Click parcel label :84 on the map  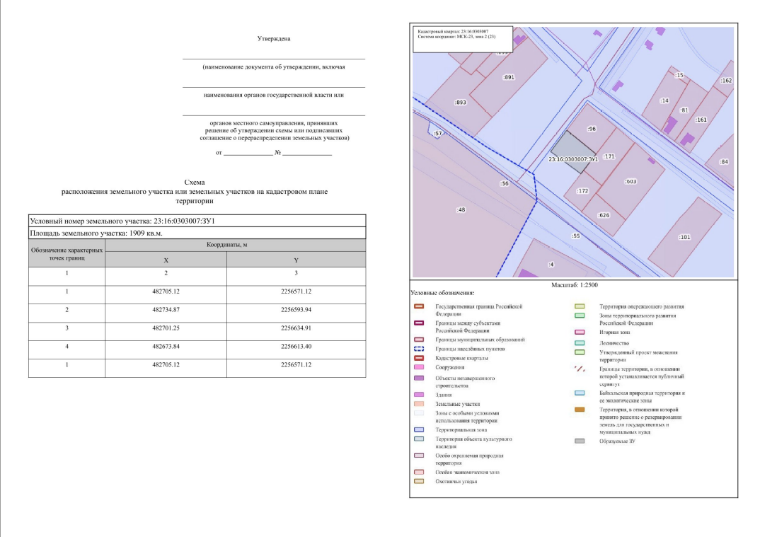click(724, 162)
